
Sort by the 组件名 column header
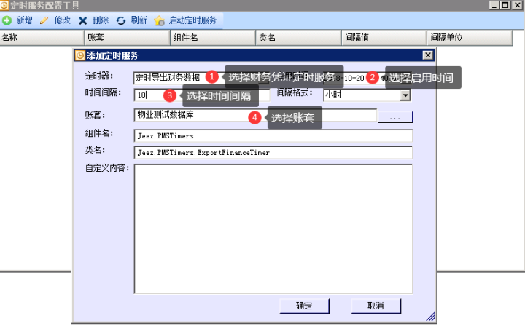pyautogui.click(x=213, y=37)
